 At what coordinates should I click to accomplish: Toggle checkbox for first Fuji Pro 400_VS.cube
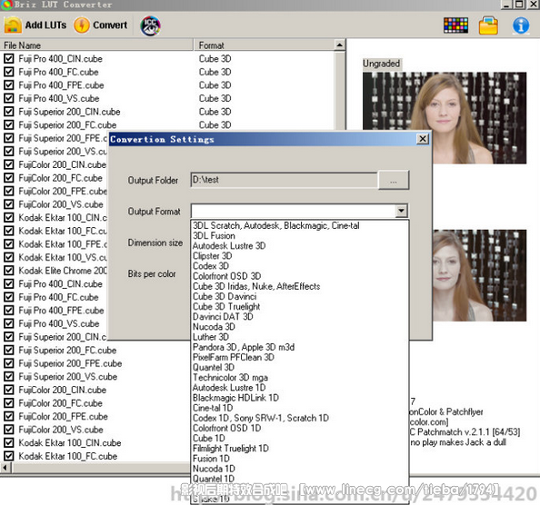click(x=9, y=98)
